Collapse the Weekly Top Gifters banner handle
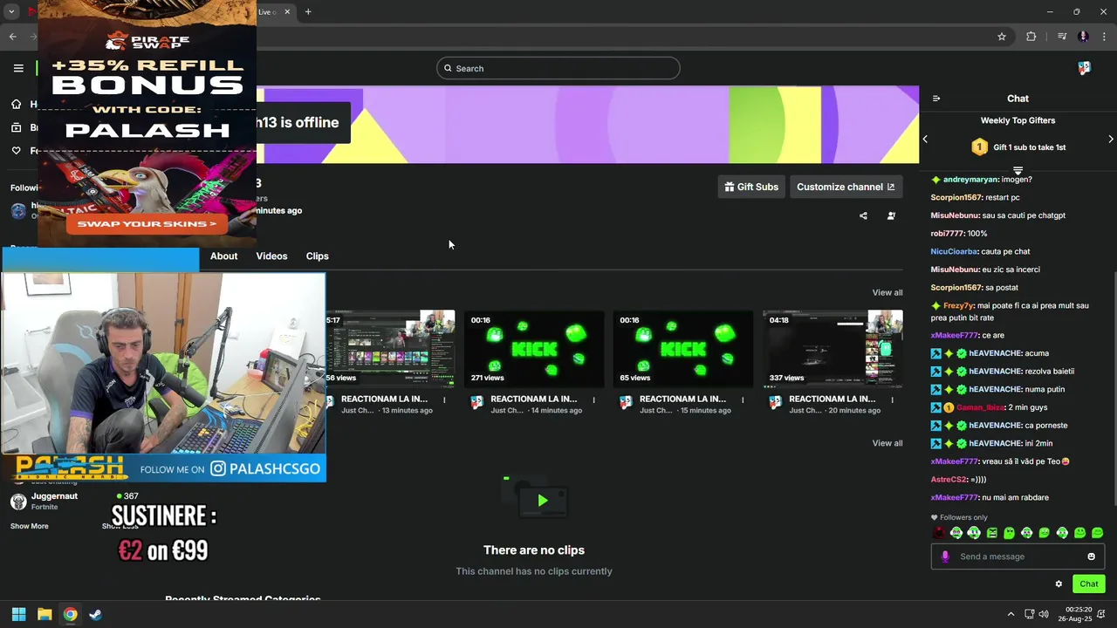 pos(1018,171)
